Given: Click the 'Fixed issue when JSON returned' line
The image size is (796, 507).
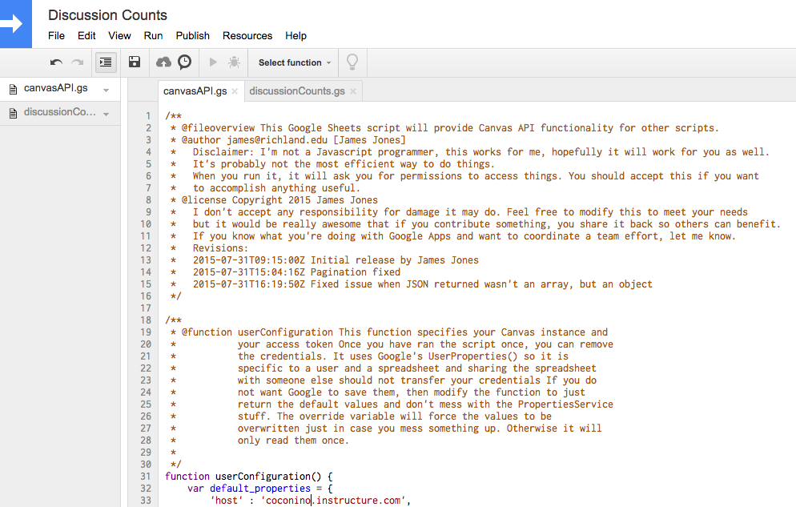Looking at the screenshot, I should 422,284.
